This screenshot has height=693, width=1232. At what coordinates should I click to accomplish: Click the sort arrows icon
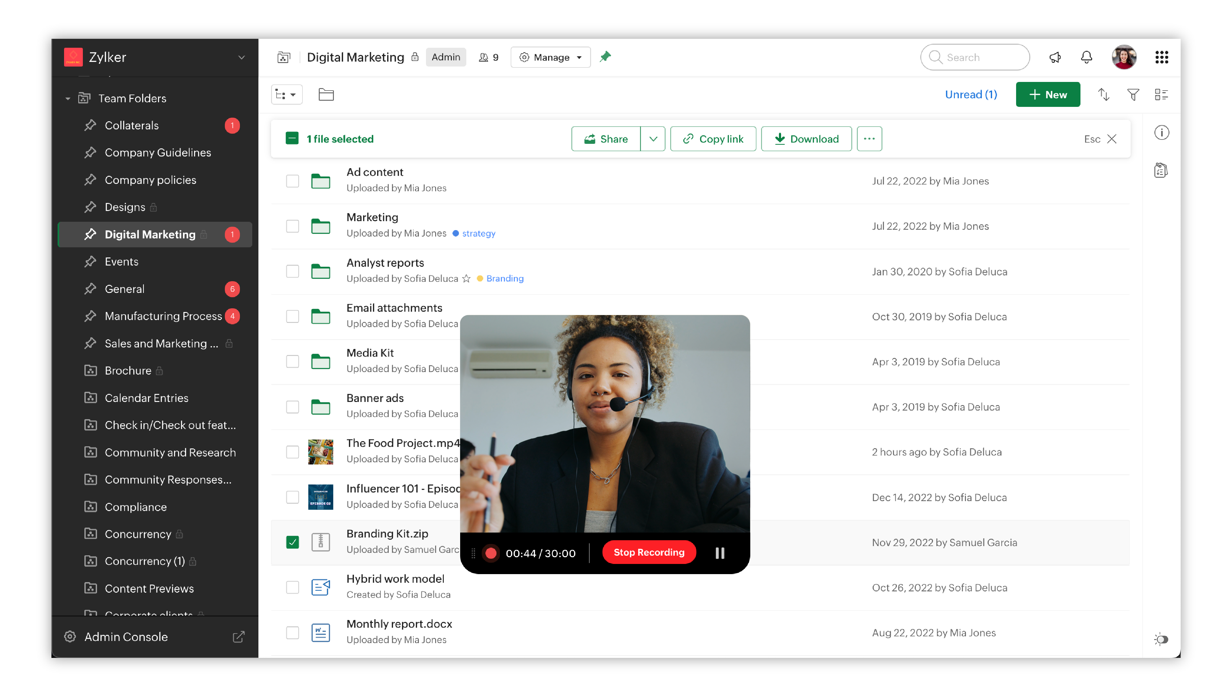(1103, 95)
